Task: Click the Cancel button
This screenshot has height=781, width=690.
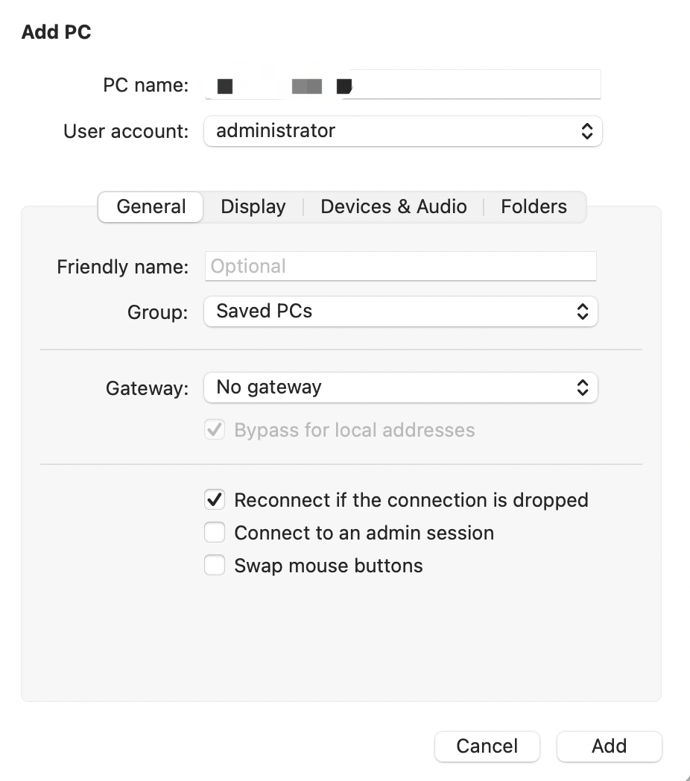Action: pos(487,746)
